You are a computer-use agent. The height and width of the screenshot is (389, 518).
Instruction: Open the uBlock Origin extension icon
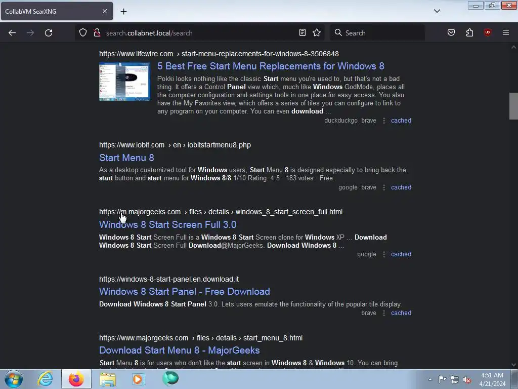tap(488, 32)
